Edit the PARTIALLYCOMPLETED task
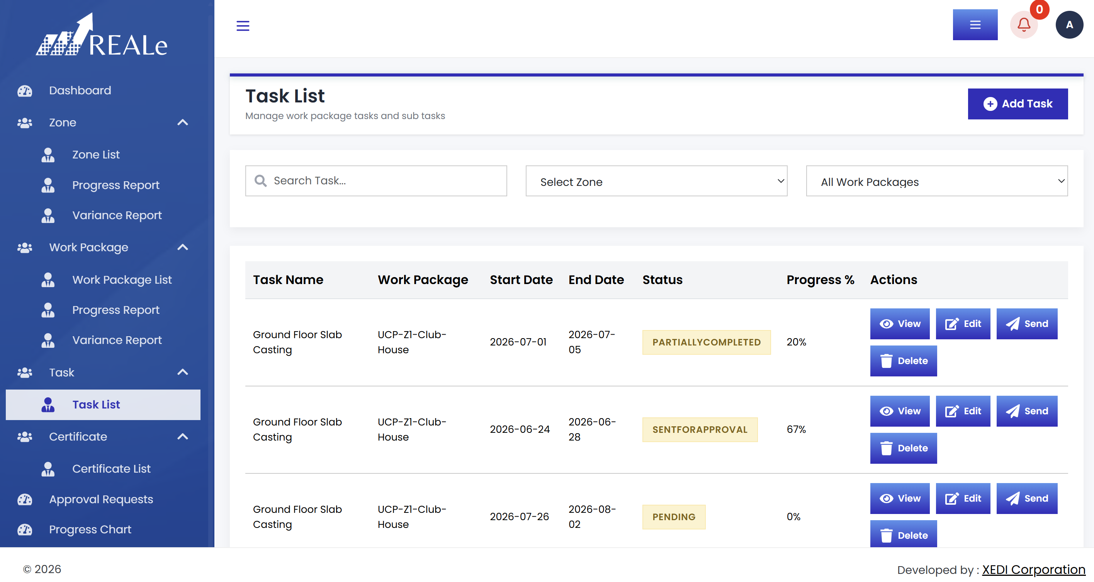Viewport: 1094px width, 582px height. (x=963, y=324)
